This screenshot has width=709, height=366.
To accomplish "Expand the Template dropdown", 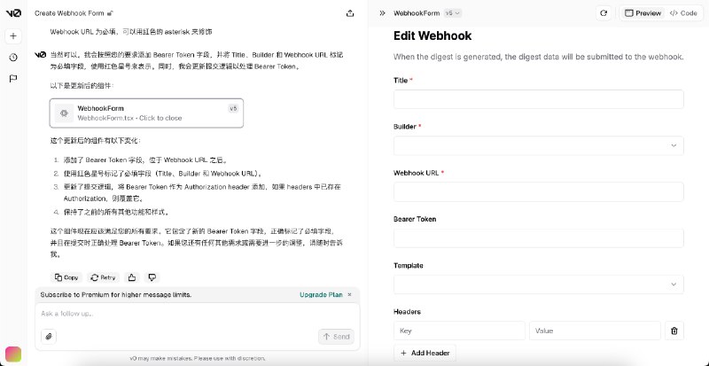I will pos(539,284).
